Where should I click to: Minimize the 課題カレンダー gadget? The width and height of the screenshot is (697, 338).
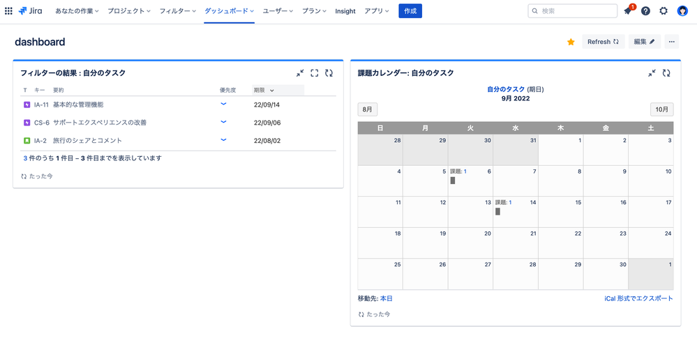(652, 73)
